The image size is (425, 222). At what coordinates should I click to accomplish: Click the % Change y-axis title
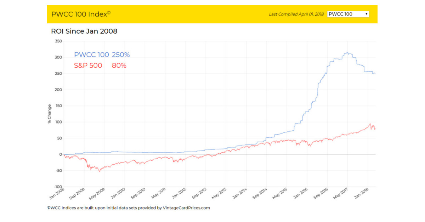tap(50, 114)
